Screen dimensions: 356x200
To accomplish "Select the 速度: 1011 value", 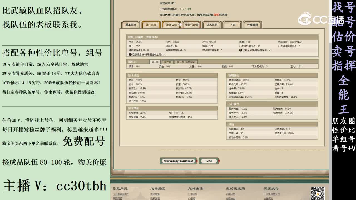I will (x=245, y=42).
